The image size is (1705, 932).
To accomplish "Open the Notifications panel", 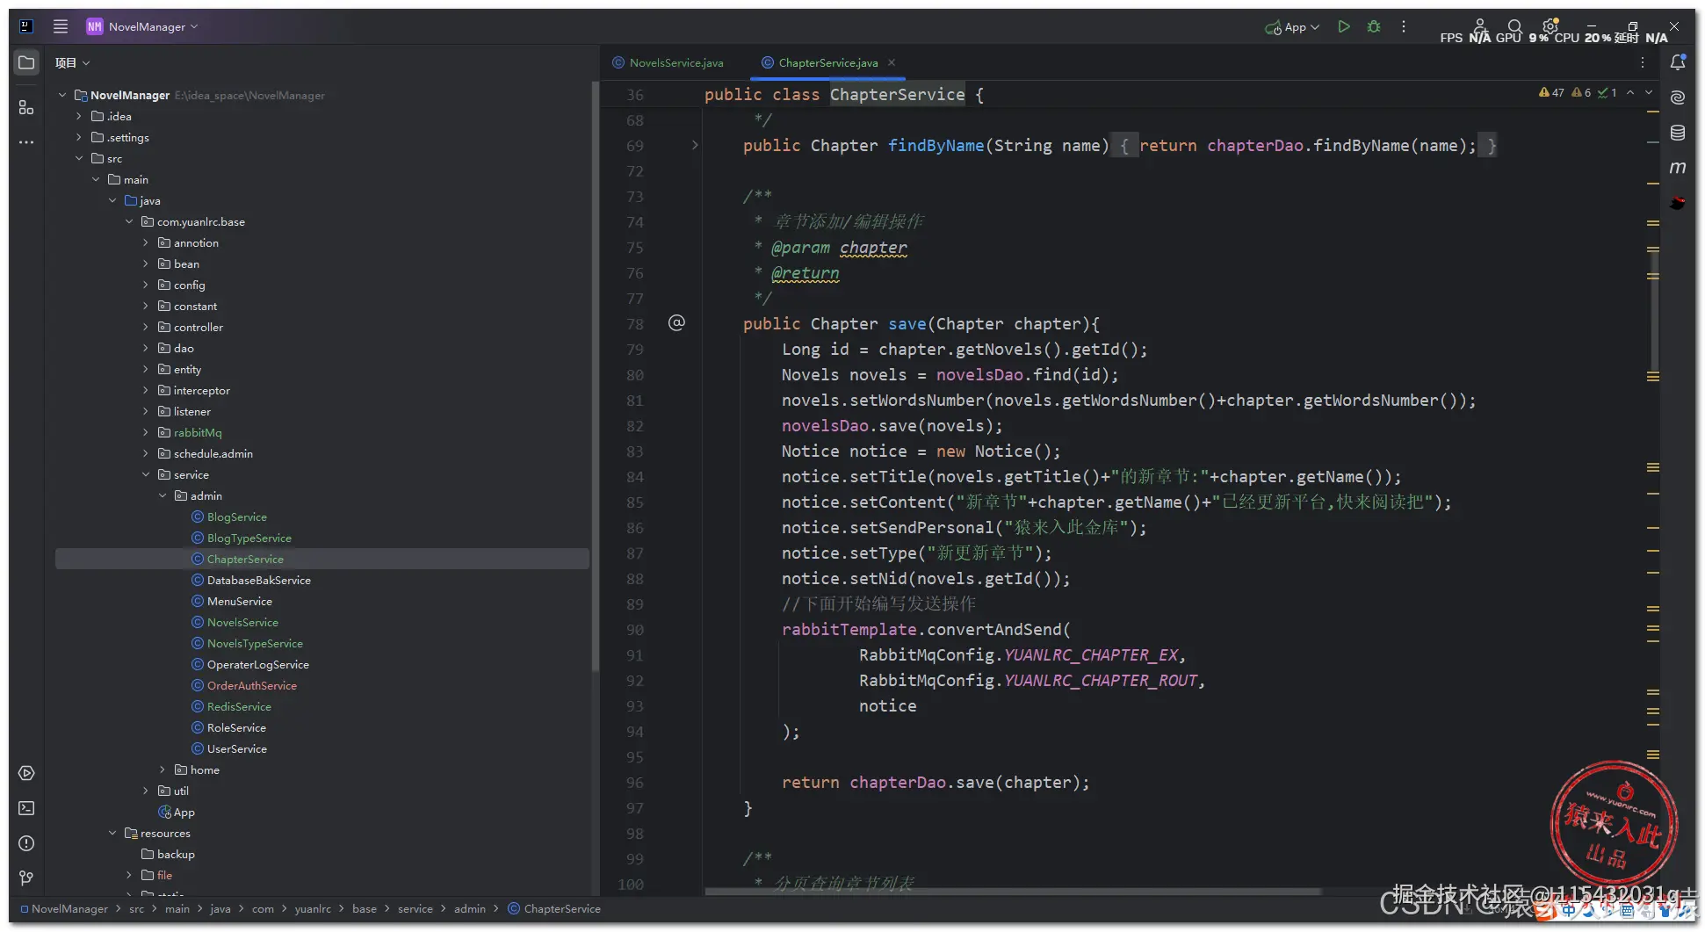I will 1678,62.
